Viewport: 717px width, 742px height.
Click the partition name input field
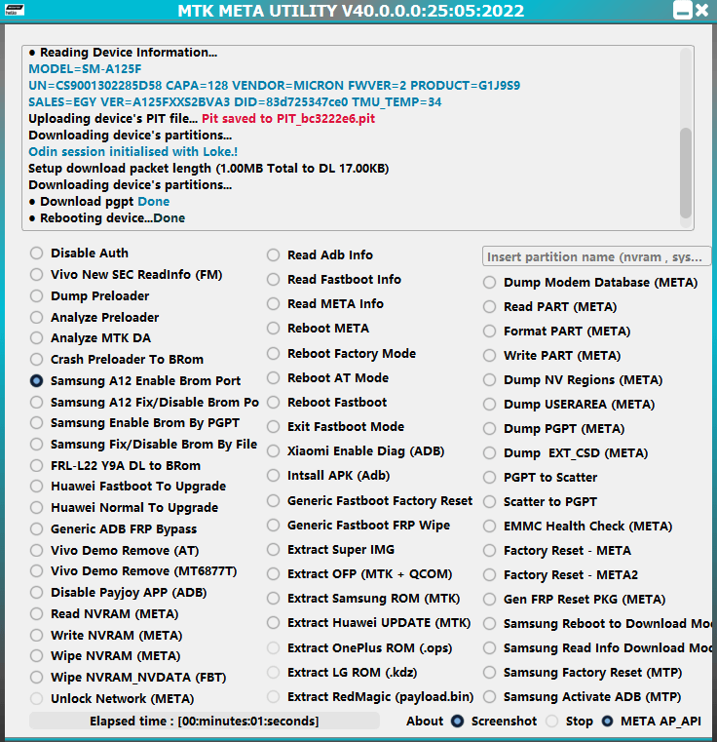[x=596, y=257]
